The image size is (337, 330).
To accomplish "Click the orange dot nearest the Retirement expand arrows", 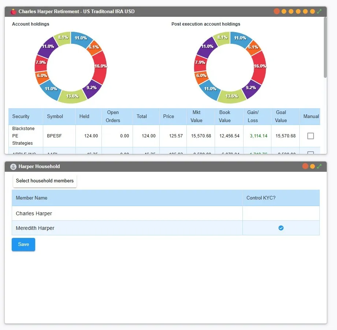I will point(312,11).
